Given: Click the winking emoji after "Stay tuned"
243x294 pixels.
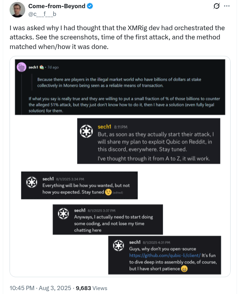Looking at the screenshot, I should pos(108,192).
